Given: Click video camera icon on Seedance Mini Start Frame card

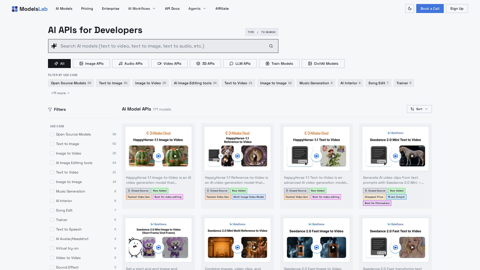Looking at the screenshot, I should (x=158, y=247).
